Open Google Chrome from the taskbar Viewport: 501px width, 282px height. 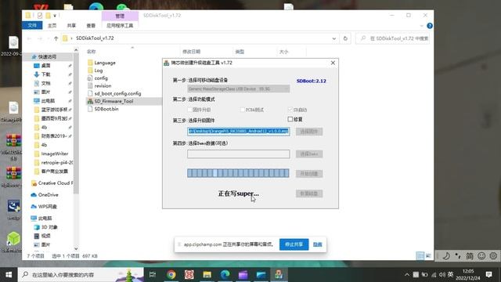pyautogui.click(x=171, y=274)
